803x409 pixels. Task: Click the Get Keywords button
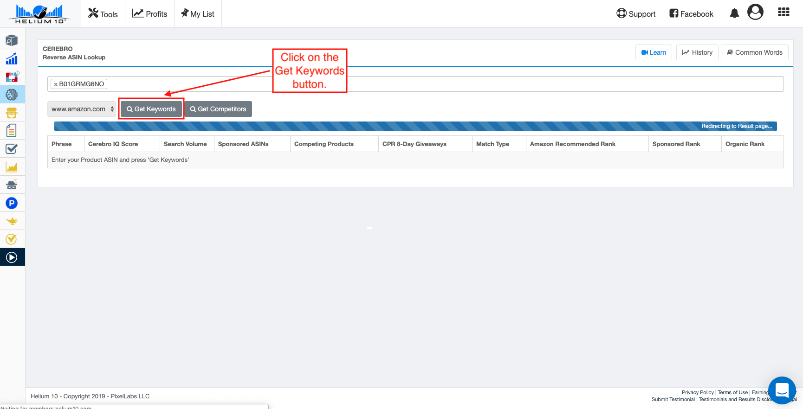(151, 109)
